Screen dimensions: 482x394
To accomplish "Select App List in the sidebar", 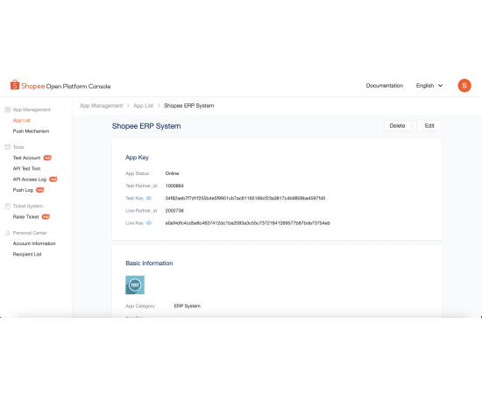I will tap(22, 120).
